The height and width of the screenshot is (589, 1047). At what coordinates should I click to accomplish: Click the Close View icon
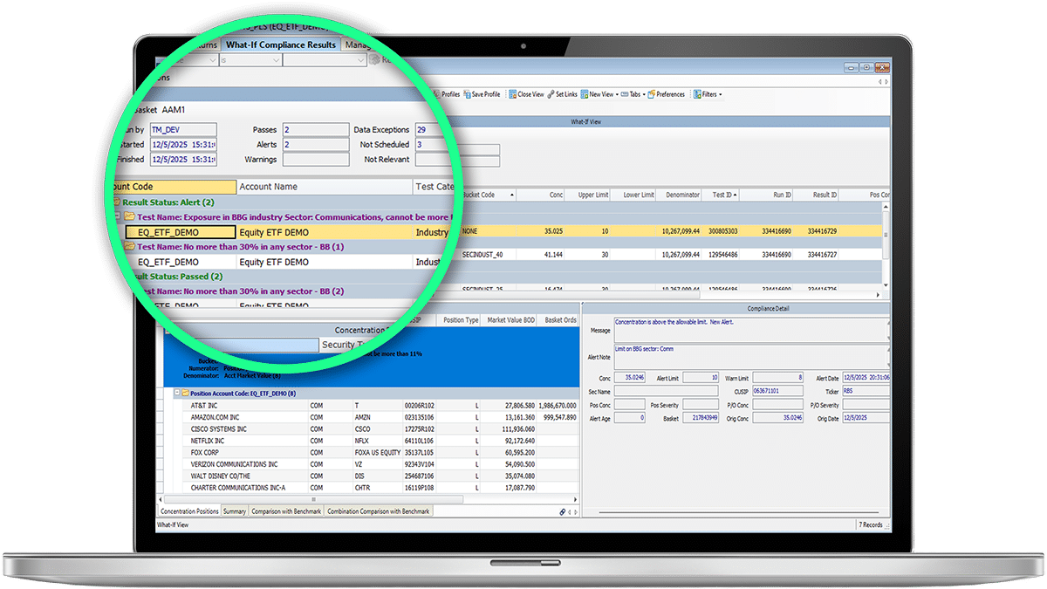pos(513,94)
